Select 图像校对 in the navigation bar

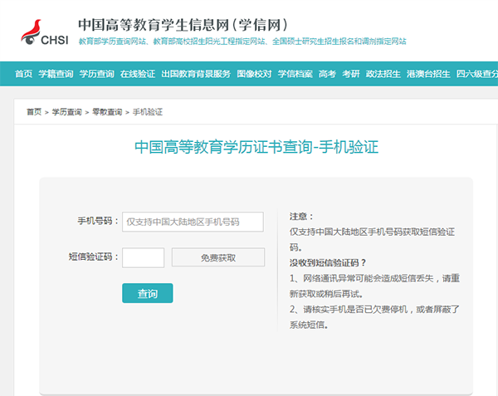click(x=254, y=74)
